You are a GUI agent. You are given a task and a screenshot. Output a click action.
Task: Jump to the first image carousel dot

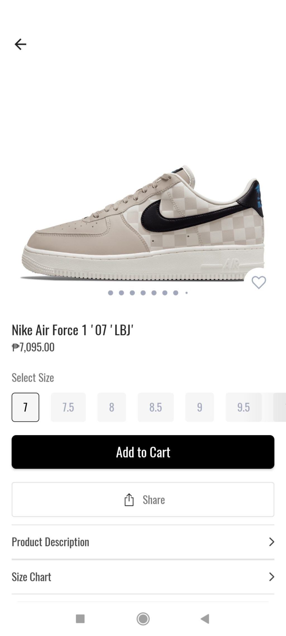(x=111, y=293)
